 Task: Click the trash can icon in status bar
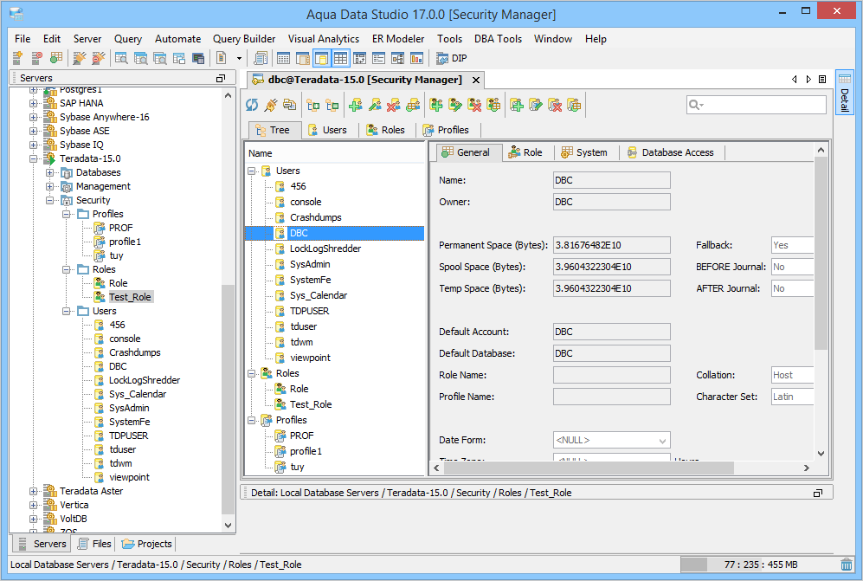click(847, 565)
